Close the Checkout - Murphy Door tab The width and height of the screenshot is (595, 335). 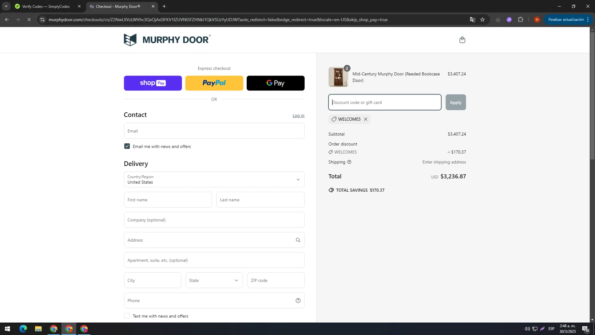153,6
